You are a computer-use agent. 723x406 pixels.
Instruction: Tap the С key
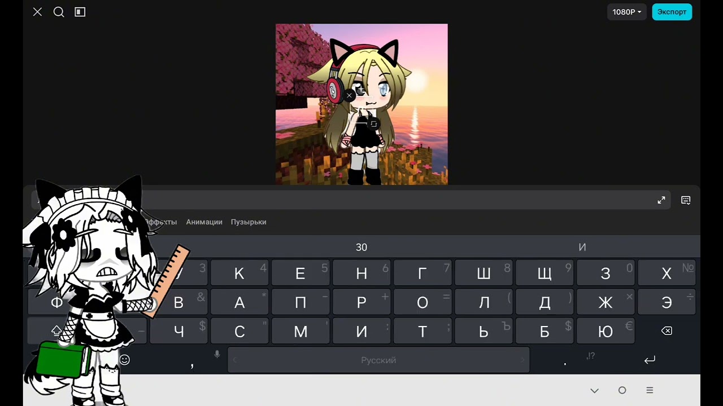click(x=239, y=331)
